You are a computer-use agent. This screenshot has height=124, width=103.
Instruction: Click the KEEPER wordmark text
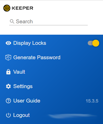[22, 8]
